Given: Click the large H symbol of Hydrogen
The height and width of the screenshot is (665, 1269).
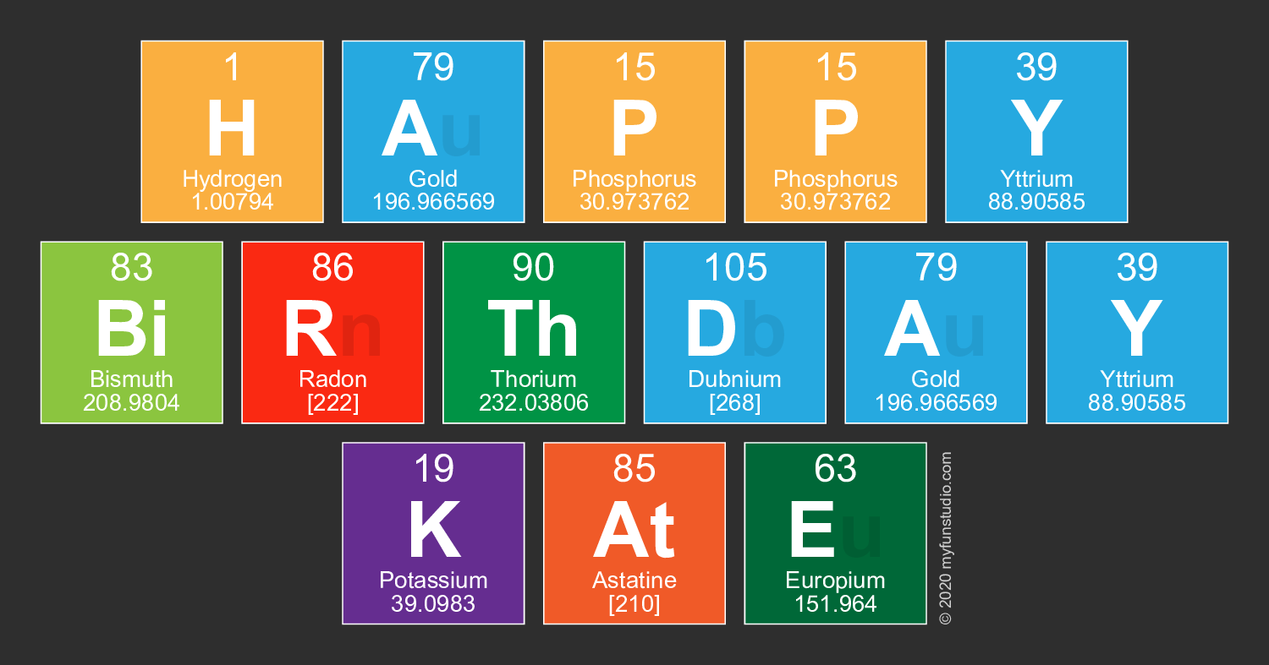Looking at the screenshot, I should [232, 129].
